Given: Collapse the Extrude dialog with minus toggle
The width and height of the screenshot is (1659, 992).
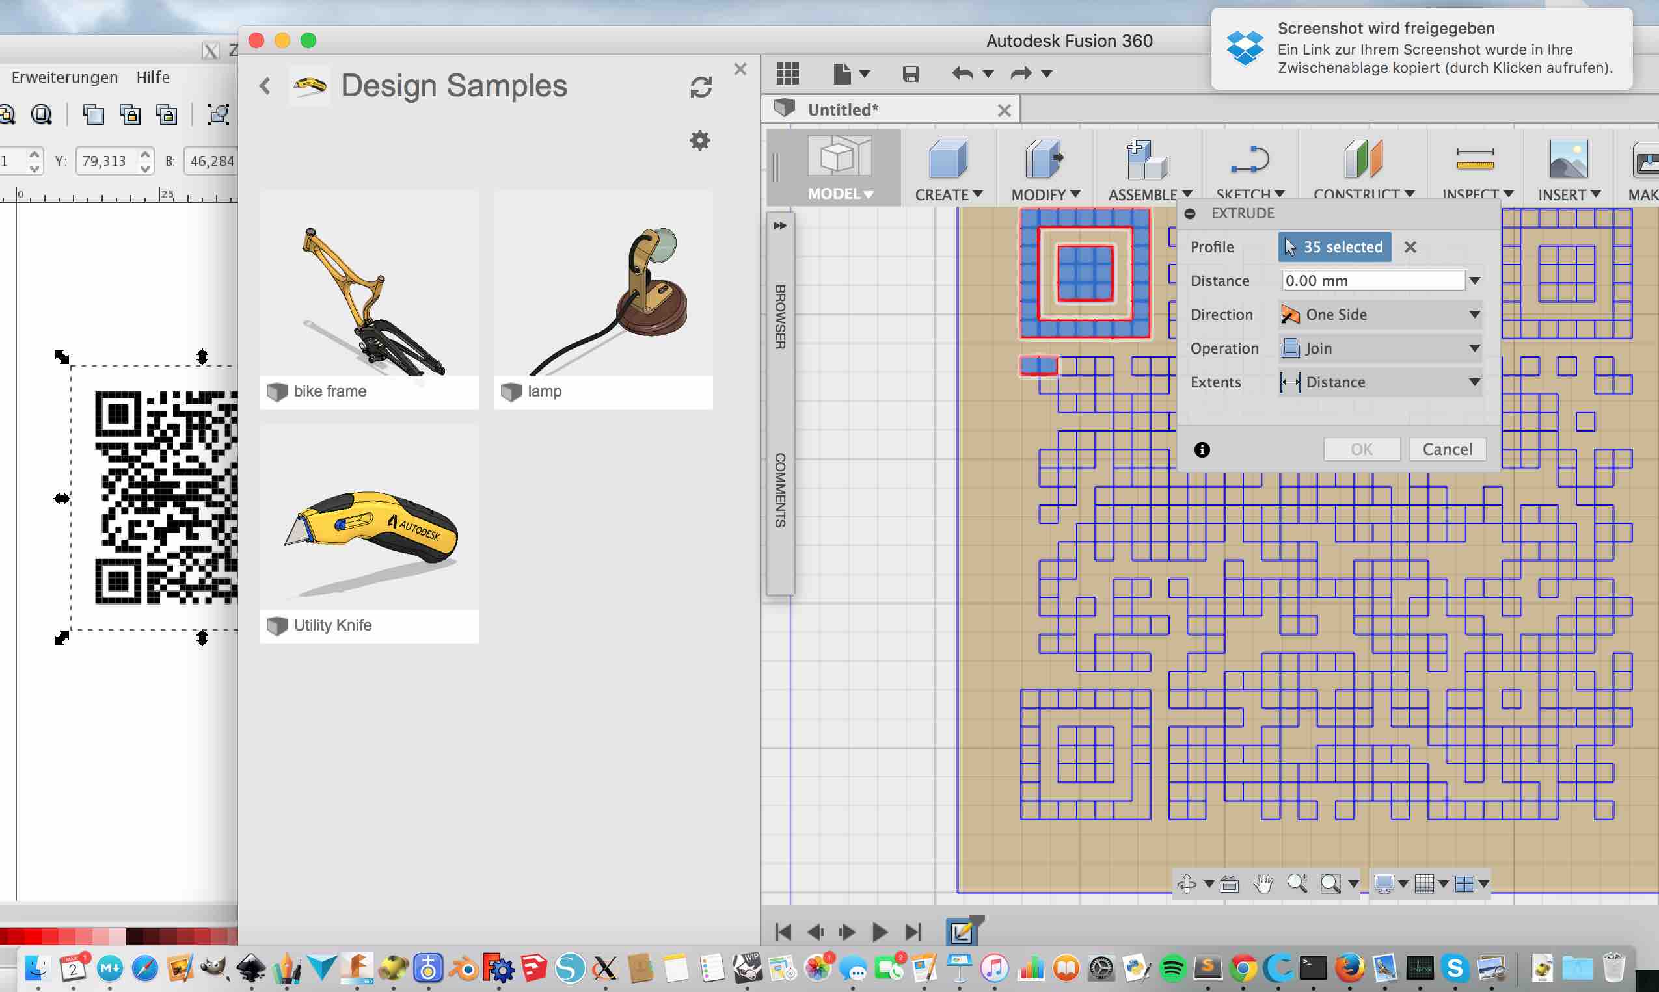Looking at the screenshot, I should pos(1190,214).
